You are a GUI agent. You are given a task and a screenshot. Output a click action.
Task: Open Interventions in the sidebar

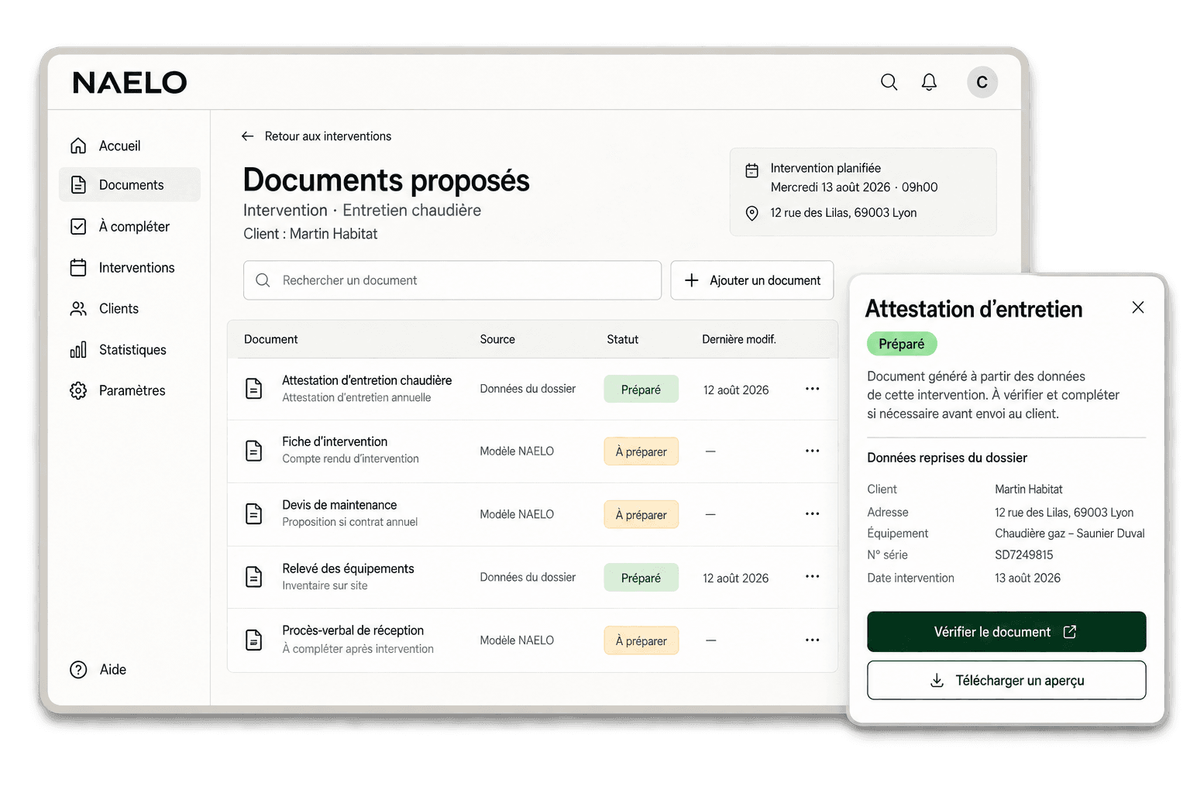pos(129,268)
